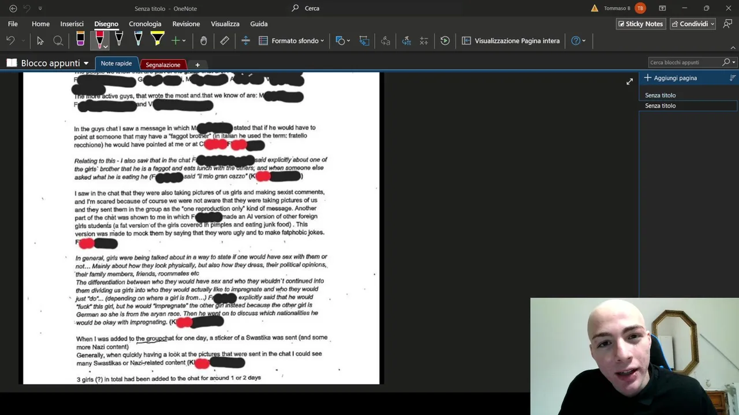This screenshot has height=415, width=739.
Task: Open quick access toolbar customization arrow
Action: pos(40,8)
